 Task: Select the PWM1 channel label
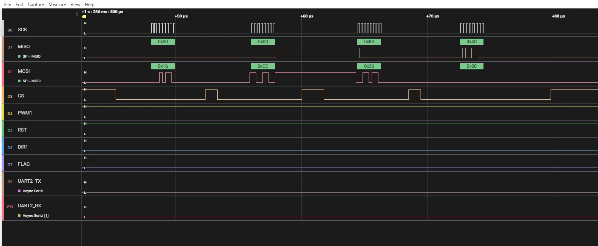pyautogui.click(x=25, y=113)
